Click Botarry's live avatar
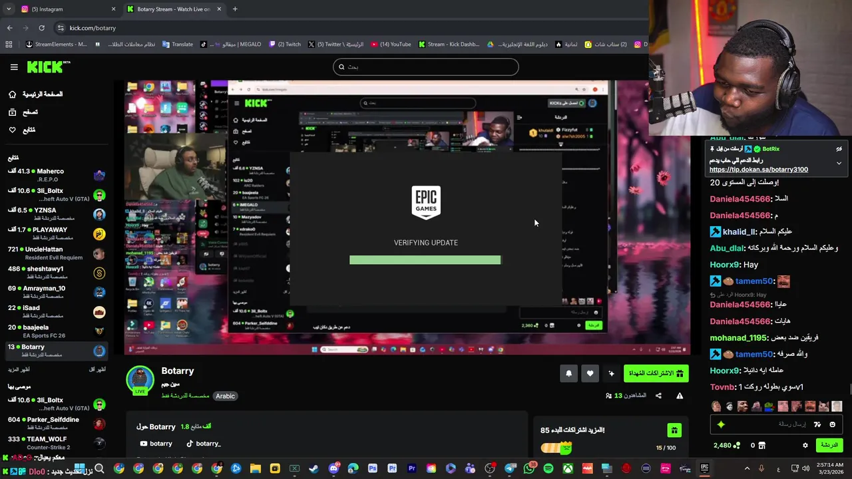 tap(140, 380)
